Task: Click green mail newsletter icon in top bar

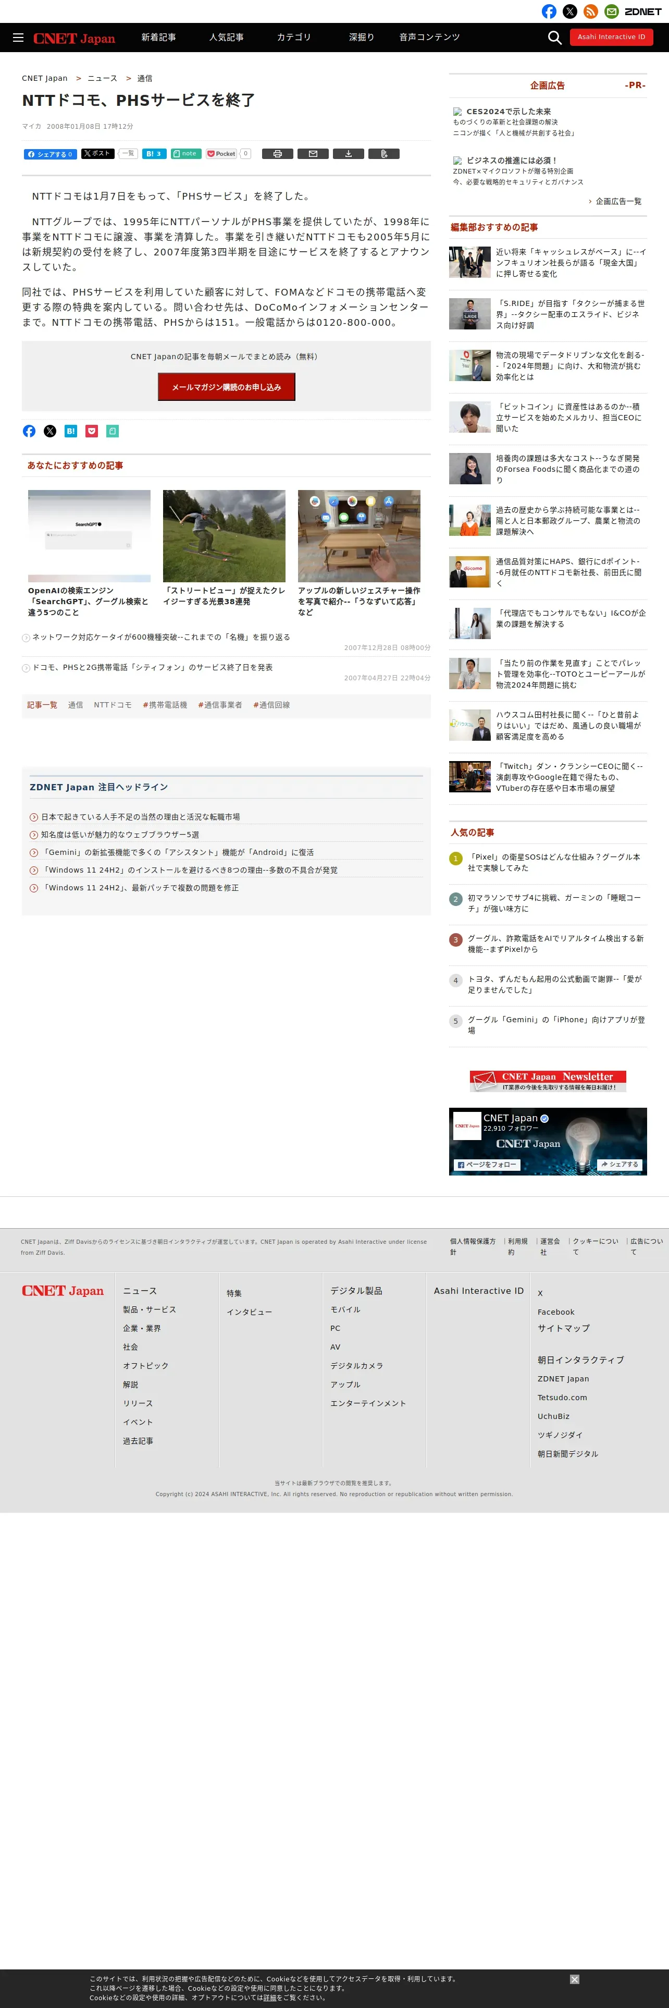Action: pos(611,11)
